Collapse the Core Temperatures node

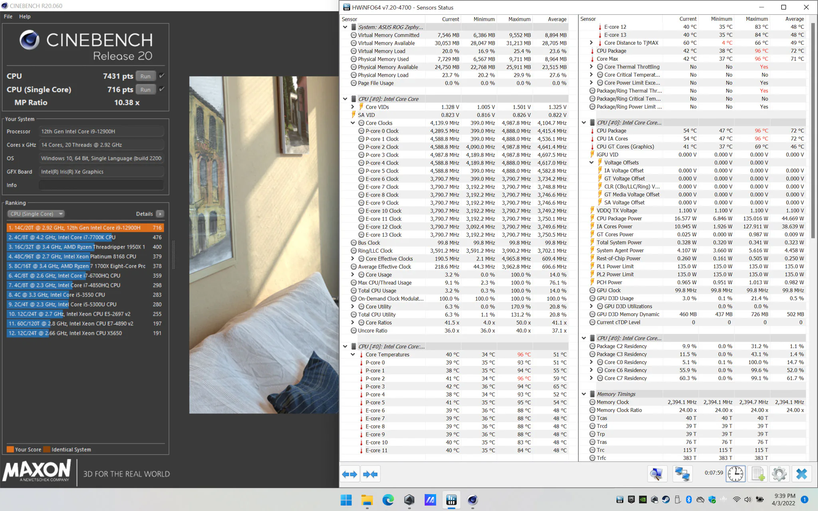click(x=353, y=355)
